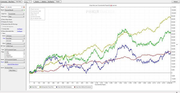The height and width of the screenshot is (93, 180).
Task: Select the View Stats tab
Action: (19, 2)
